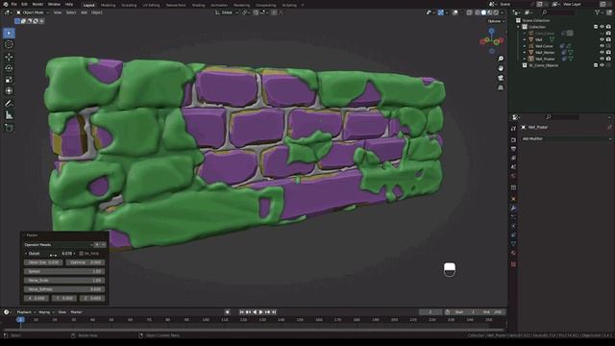Viewport: 615px width, 346px height.
Task: Add a new operator preset with plus
Action: click(x=97, y=245)
